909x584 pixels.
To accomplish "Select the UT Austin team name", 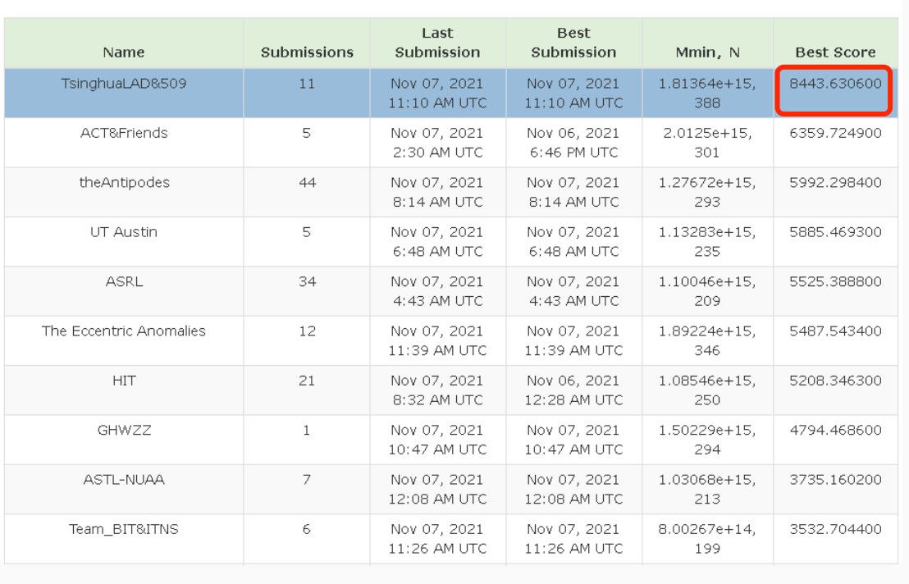I will pyautogui.click(x=123, y=232).
